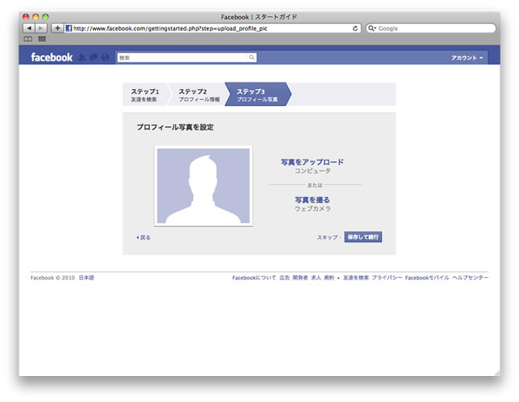
Task: Select the ステップ2 プロフィール情報 tab
Action: [199, 95]
